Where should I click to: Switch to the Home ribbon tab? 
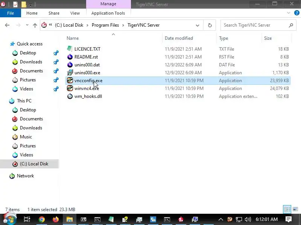[x=32, y=13]
